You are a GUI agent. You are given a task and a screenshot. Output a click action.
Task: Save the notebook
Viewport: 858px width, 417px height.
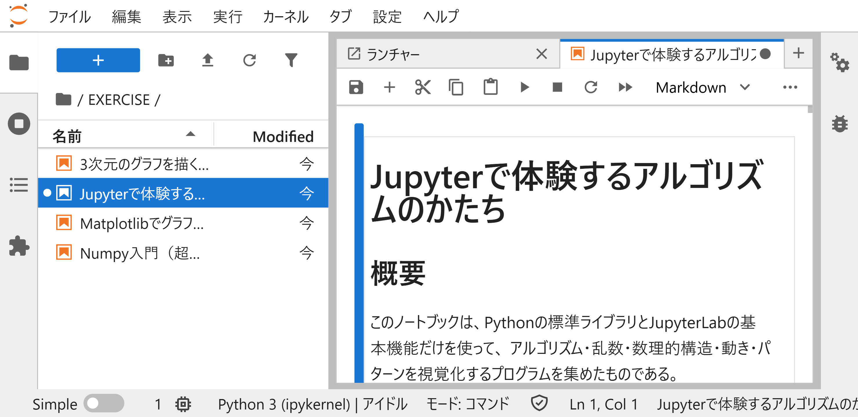click(357, 87)
